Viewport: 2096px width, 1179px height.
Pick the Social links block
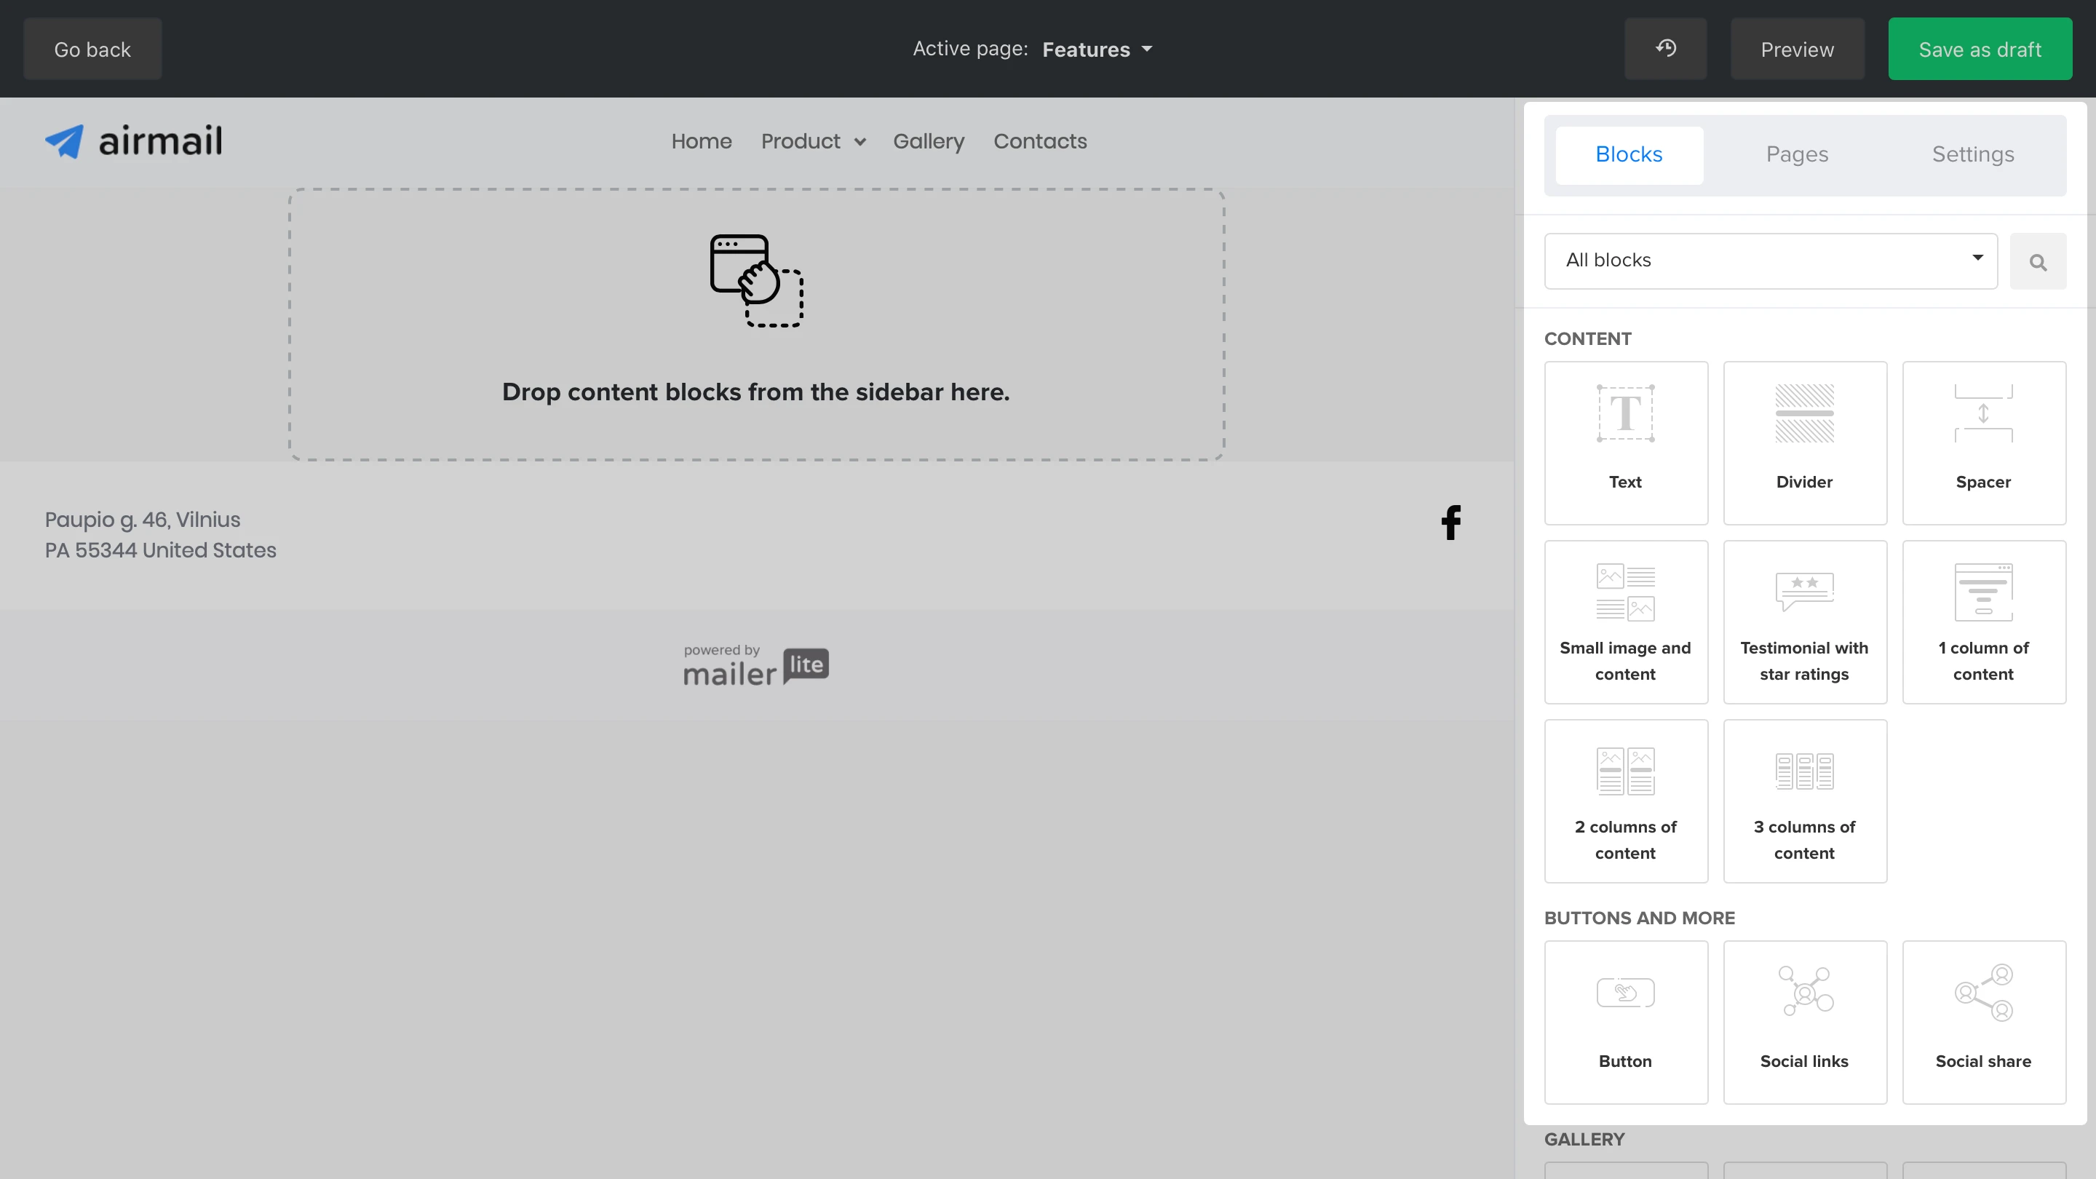tap(1804, 1022)
